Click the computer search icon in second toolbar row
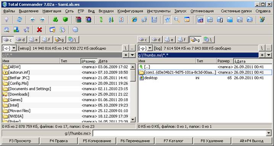274x146 pixels. [6, 29]
